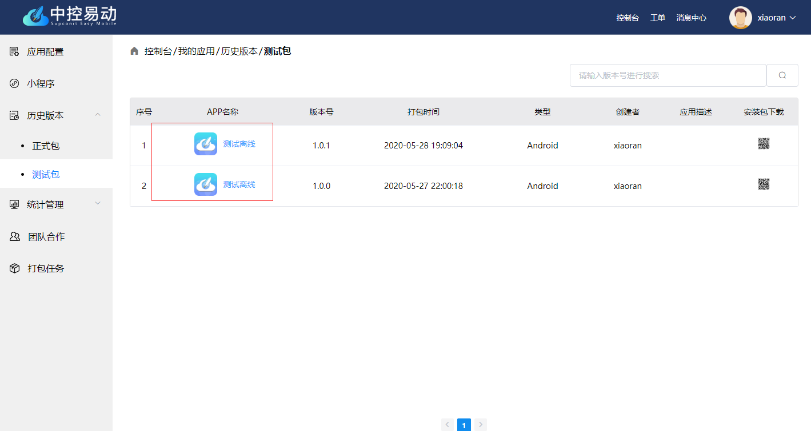This screenshot has width=811, height=431.
Task: Go to 历史版本 breadcrumb link
Action: [x=239, y=51]
